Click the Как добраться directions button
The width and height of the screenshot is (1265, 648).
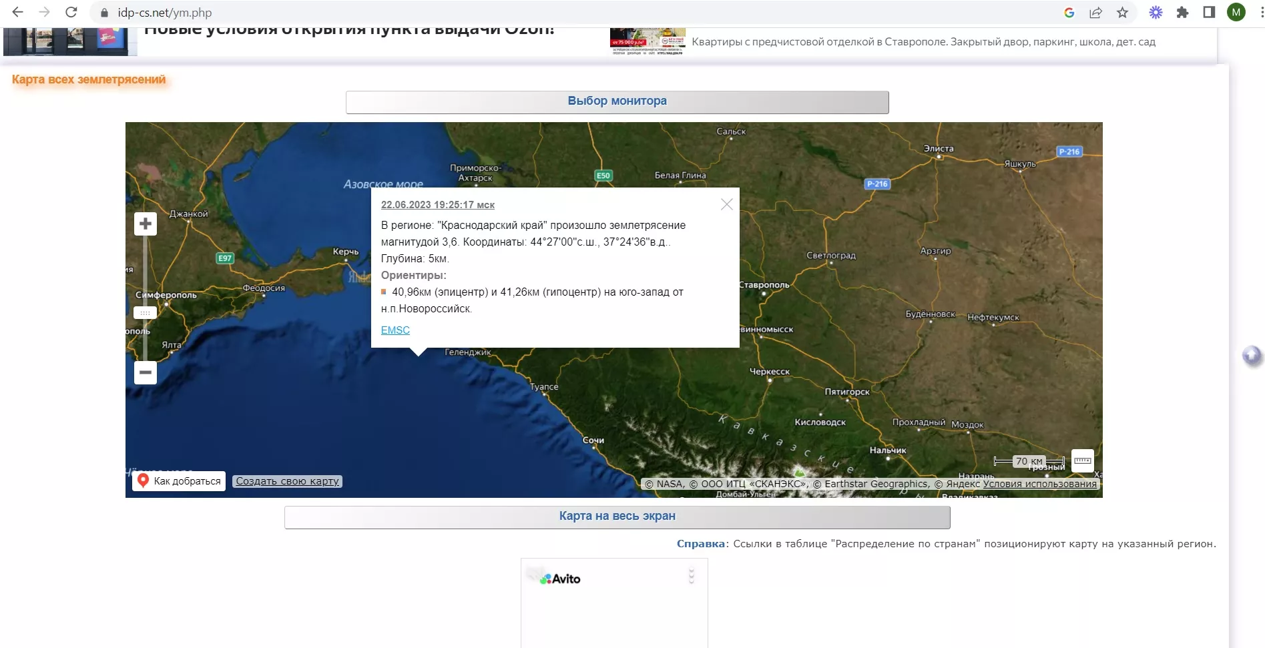[x=179, y=481]
